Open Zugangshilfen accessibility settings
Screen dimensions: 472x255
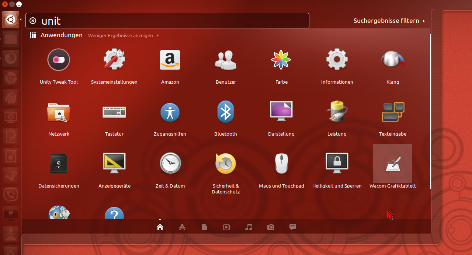click(170, 112)
